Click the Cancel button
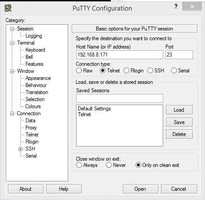This screenshot has width=205, height=200. pyautogui.click(x=179, y=189)
